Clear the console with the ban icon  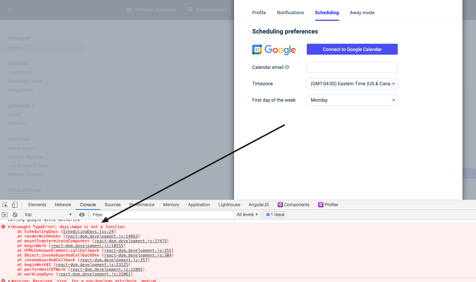(15, 215)
